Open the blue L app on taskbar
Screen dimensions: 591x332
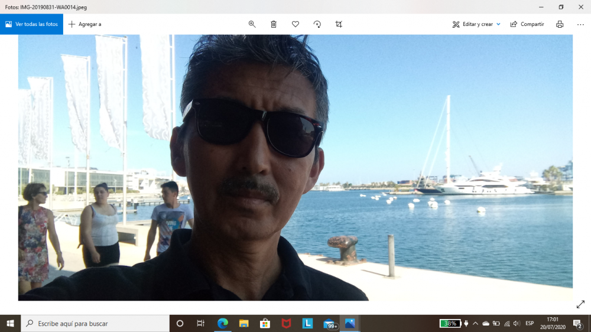[x=307, y=323]
